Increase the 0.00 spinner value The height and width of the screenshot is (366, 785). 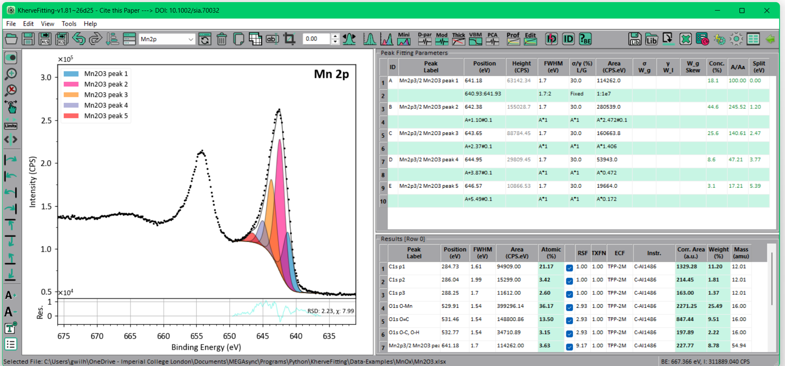pyautogui.click(x=335, y=37)
